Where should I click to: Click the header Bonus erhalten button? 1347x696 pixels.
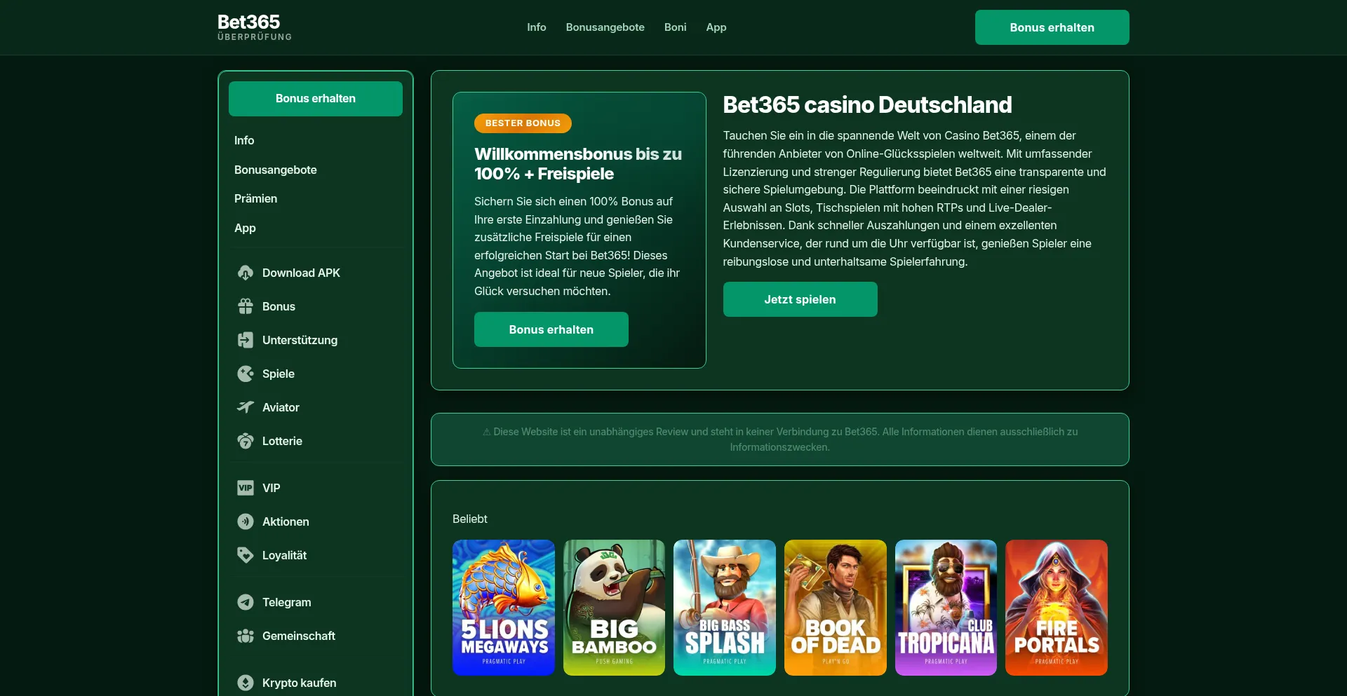[x=1052, y=27]
